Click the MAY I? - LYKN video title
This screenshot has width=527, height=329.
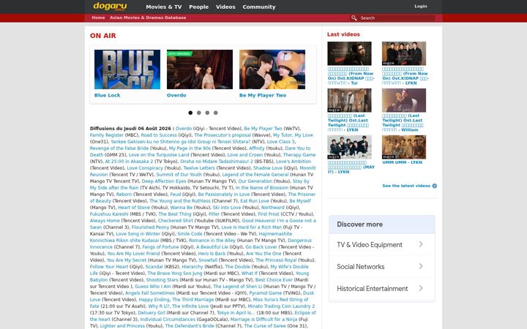tap(351, 167)
